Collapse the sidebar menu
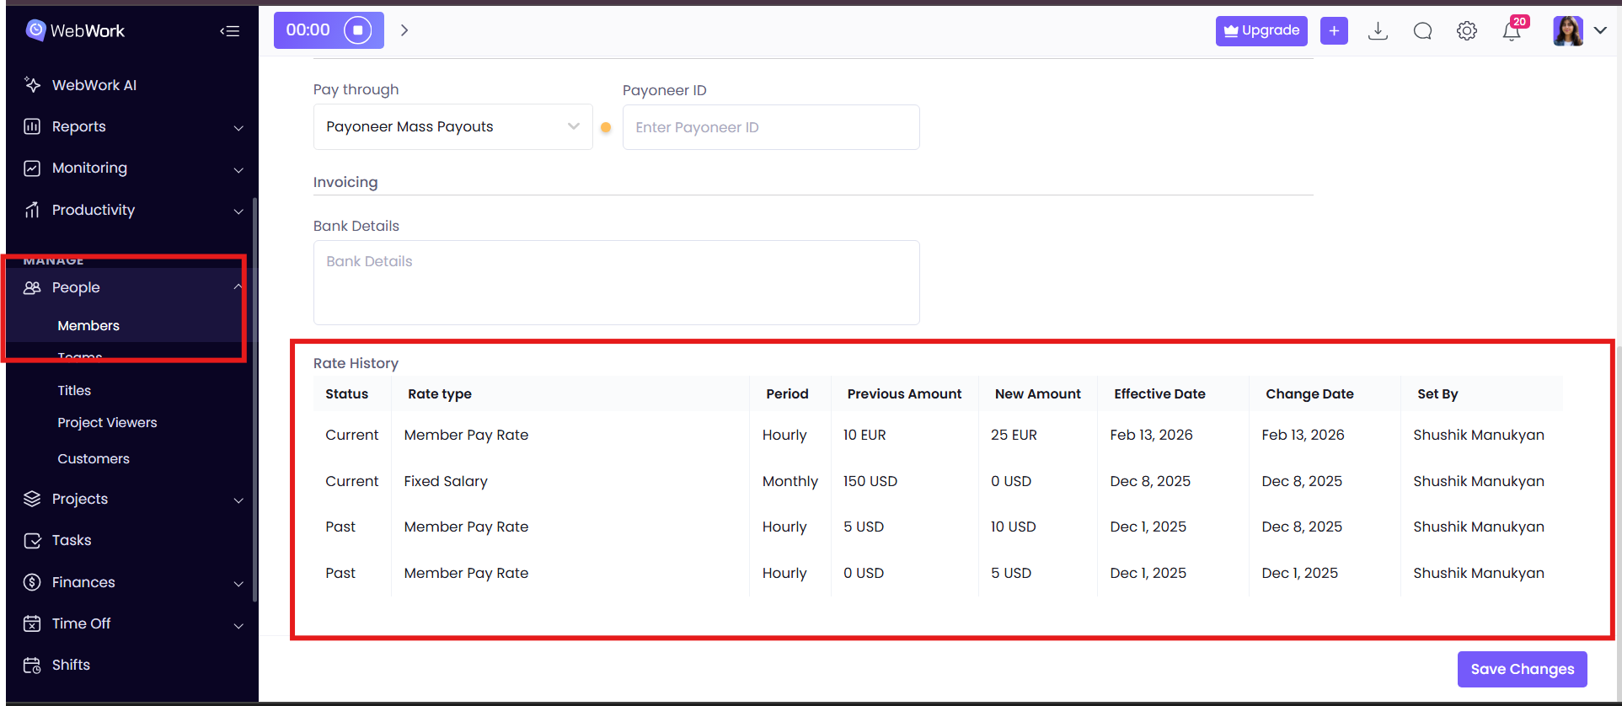Viewport: 1622px width, 706px height. click(230, 31)
